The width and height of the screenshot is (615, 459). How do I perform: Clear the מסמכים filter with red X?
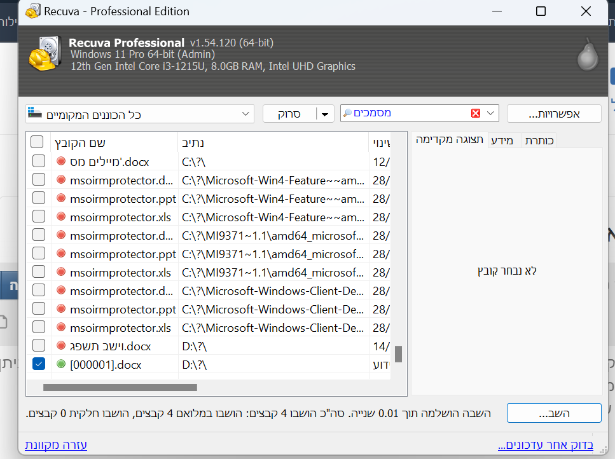pos(475,113)
